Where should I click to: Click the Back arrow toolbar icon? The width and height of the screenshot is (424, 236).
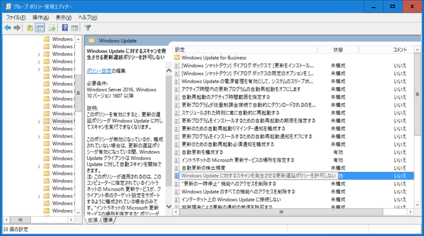[7, 28]
